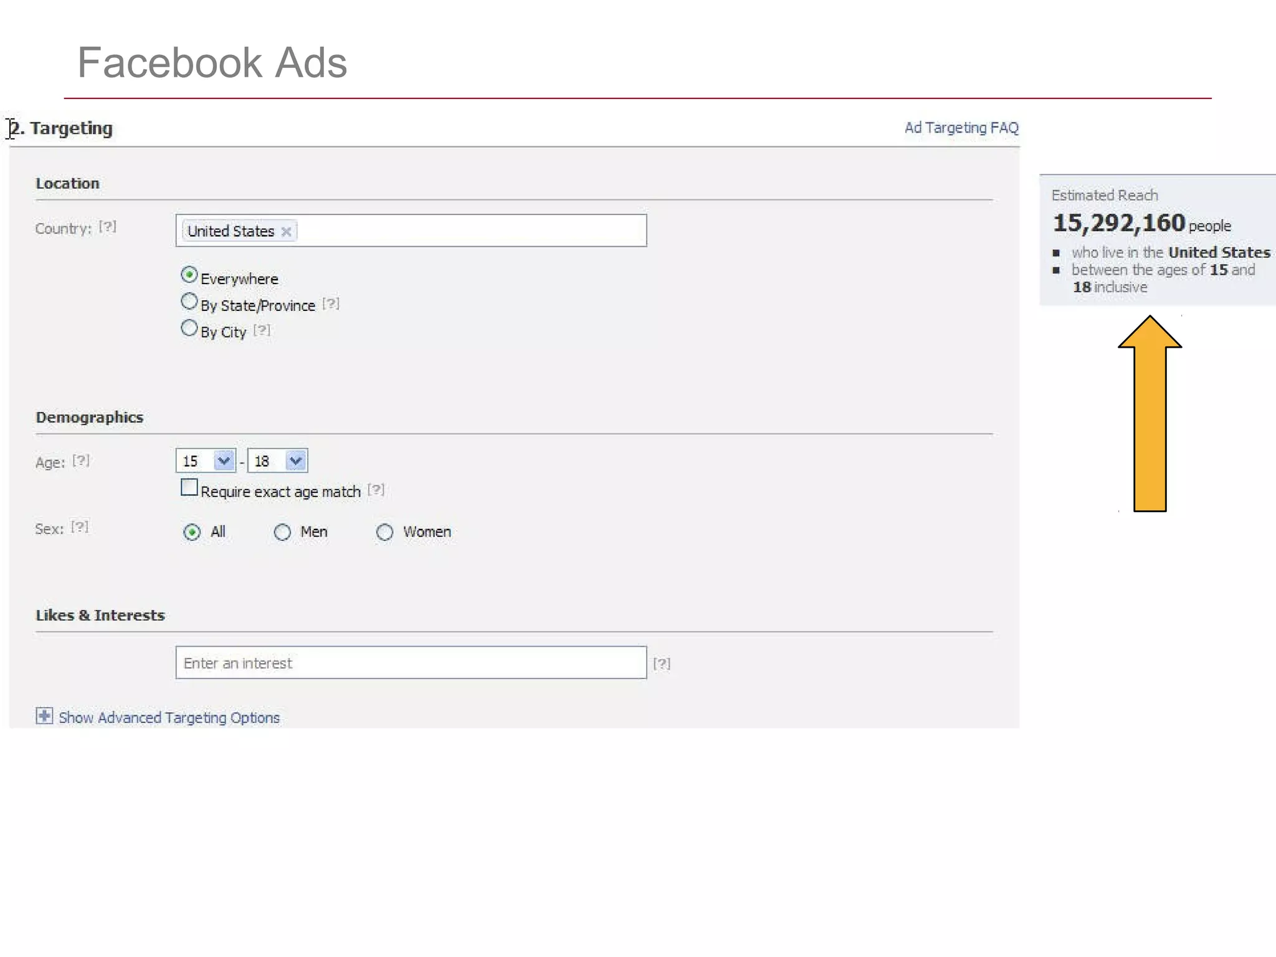Select By City radio button
This screenshot has height=957, width=1276.
[x=189, y=328]
